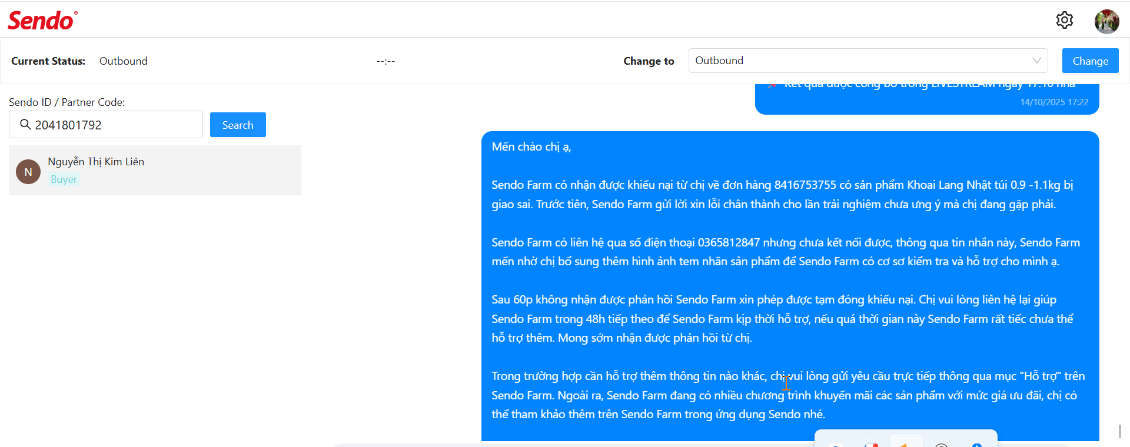Select the Nguyễn Thị Kim Liên conversation
Viewport: 1130px width, 447px height.
(x=155, y=171)
